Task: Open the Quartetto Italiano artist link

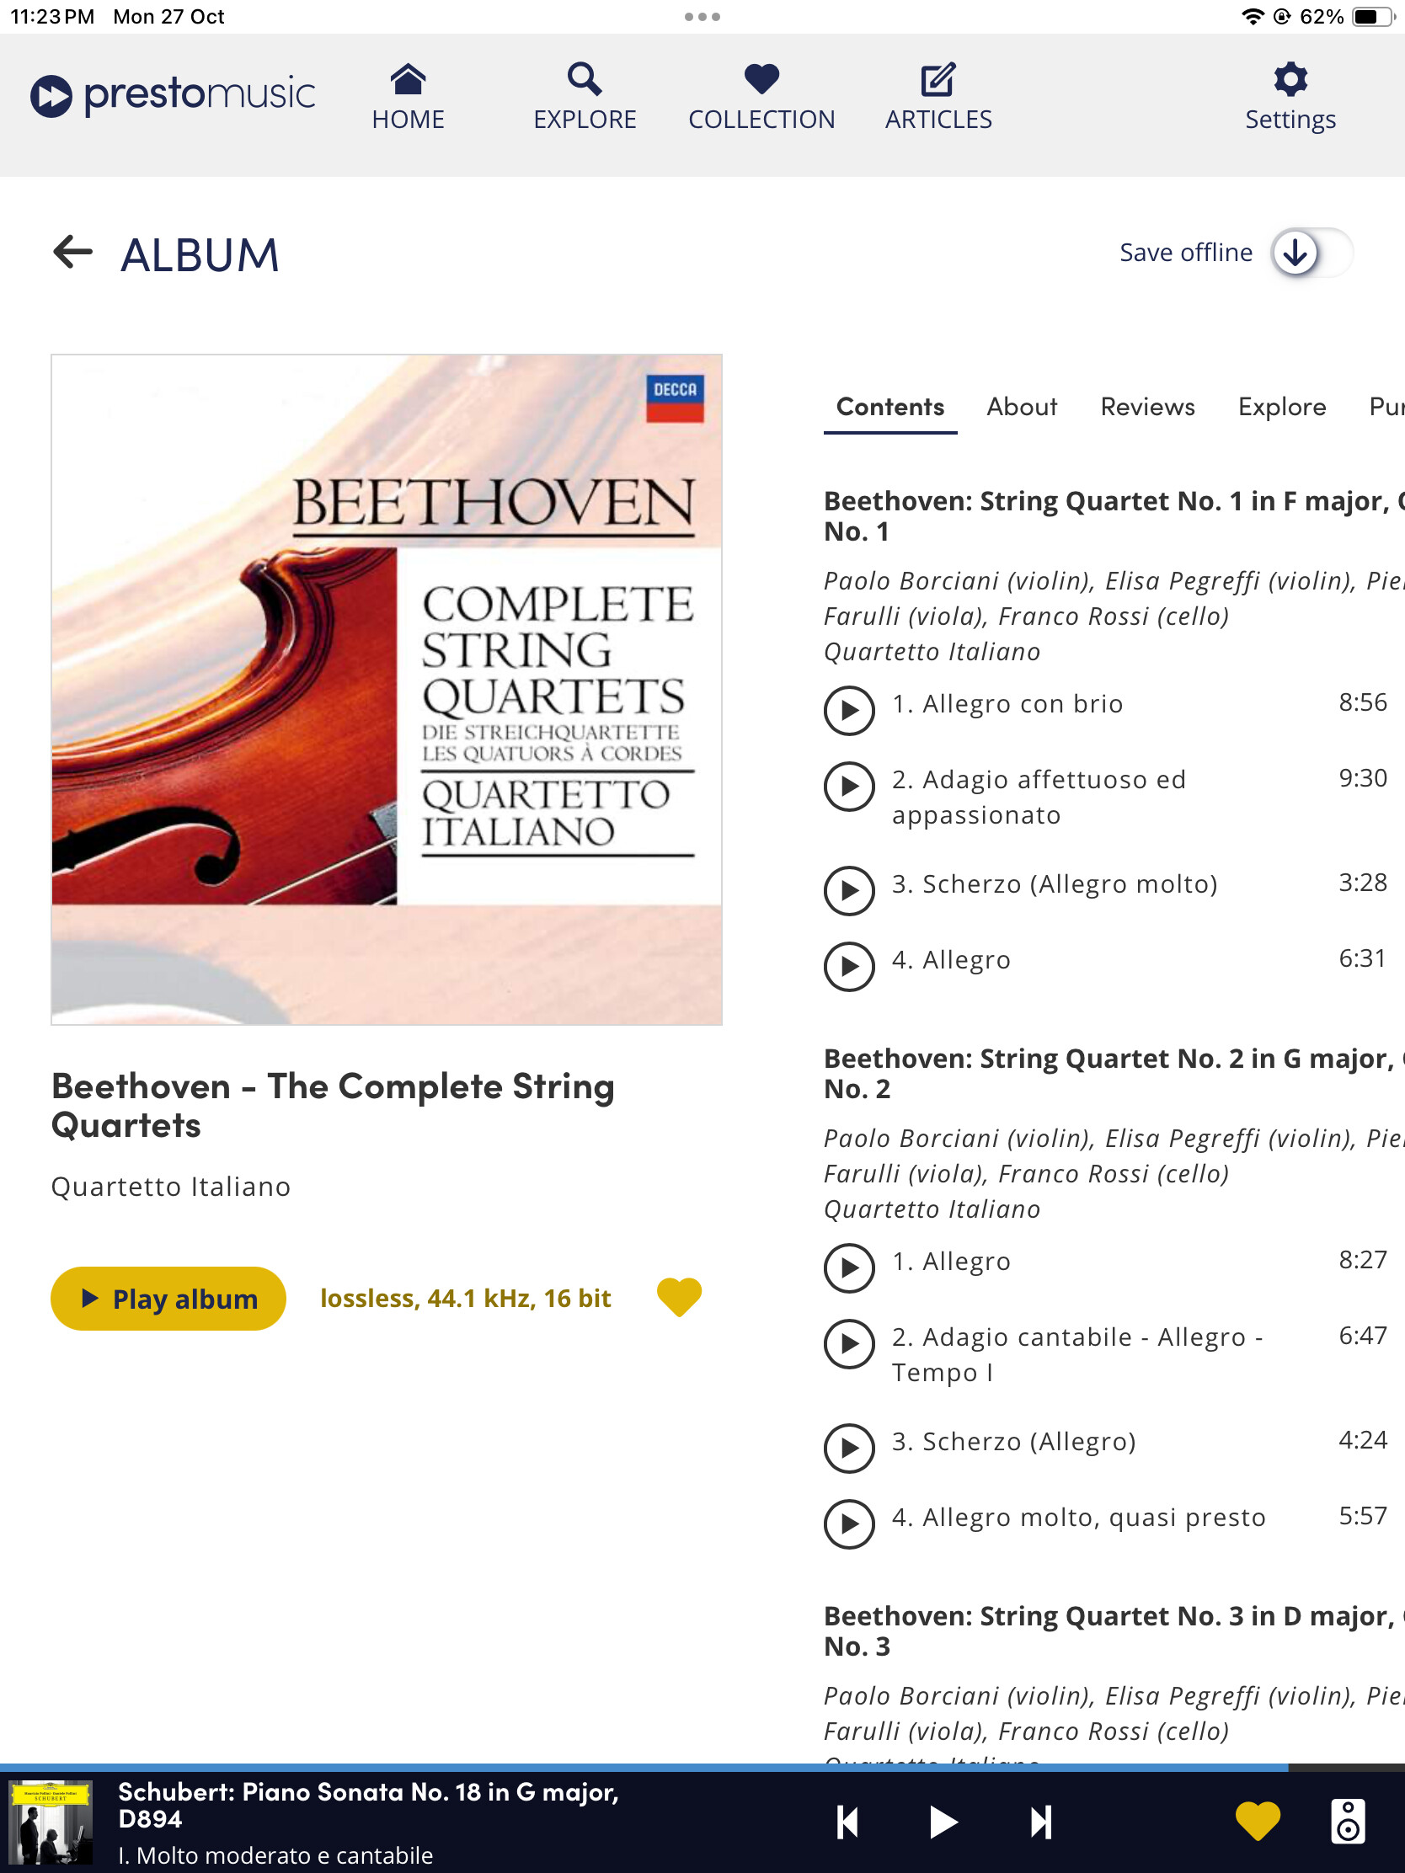Action: click(x=171, y=1187)
